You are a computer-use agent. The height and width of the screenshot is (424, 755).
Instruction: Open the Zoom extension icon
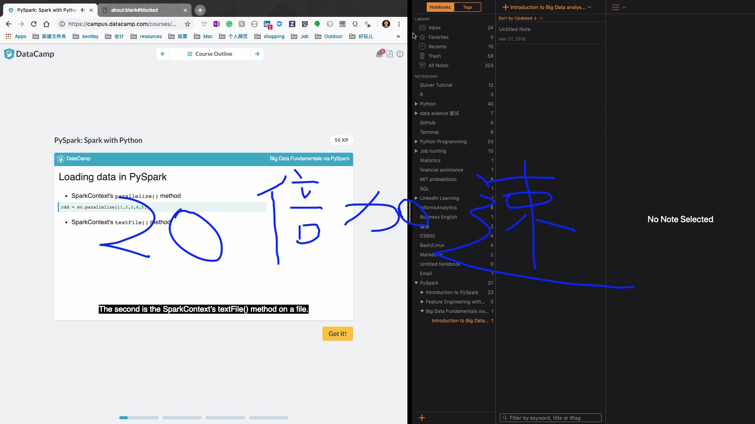(x=280, y=24)
